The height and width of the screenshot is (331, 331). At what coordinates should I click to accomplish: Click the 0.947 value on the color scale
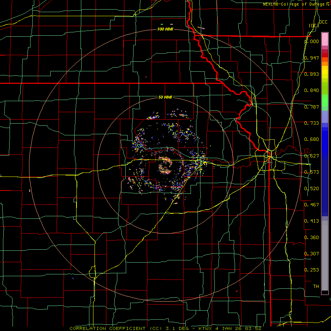coord(312,58)
